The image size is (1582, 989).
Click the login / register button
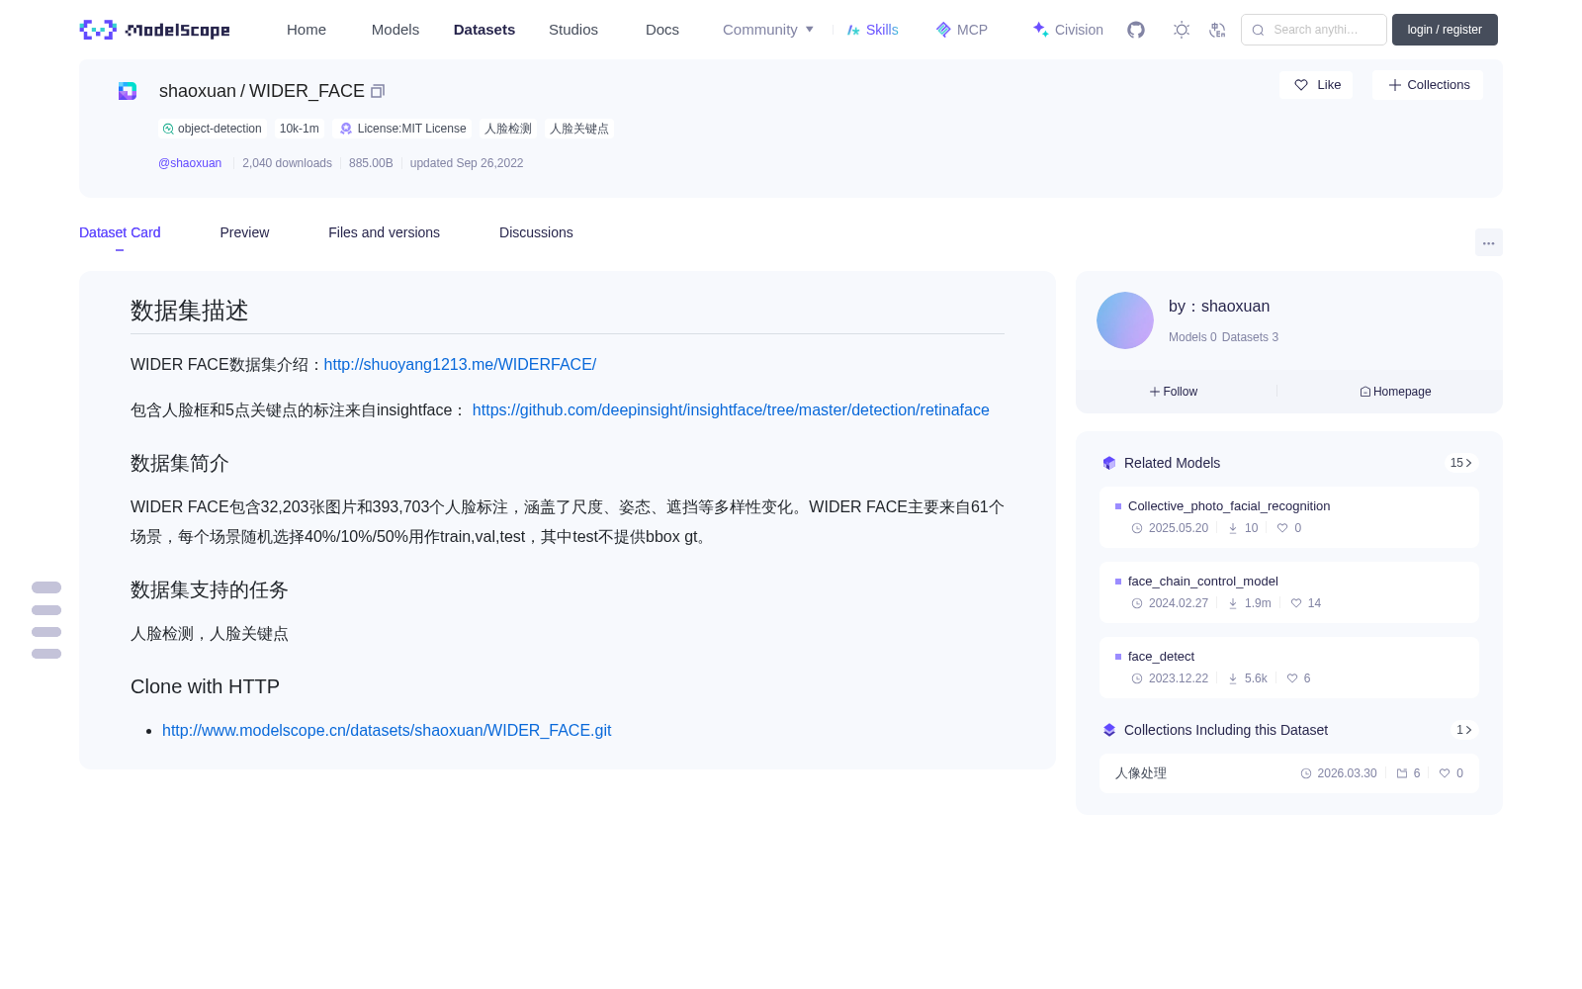(1445, 30)
